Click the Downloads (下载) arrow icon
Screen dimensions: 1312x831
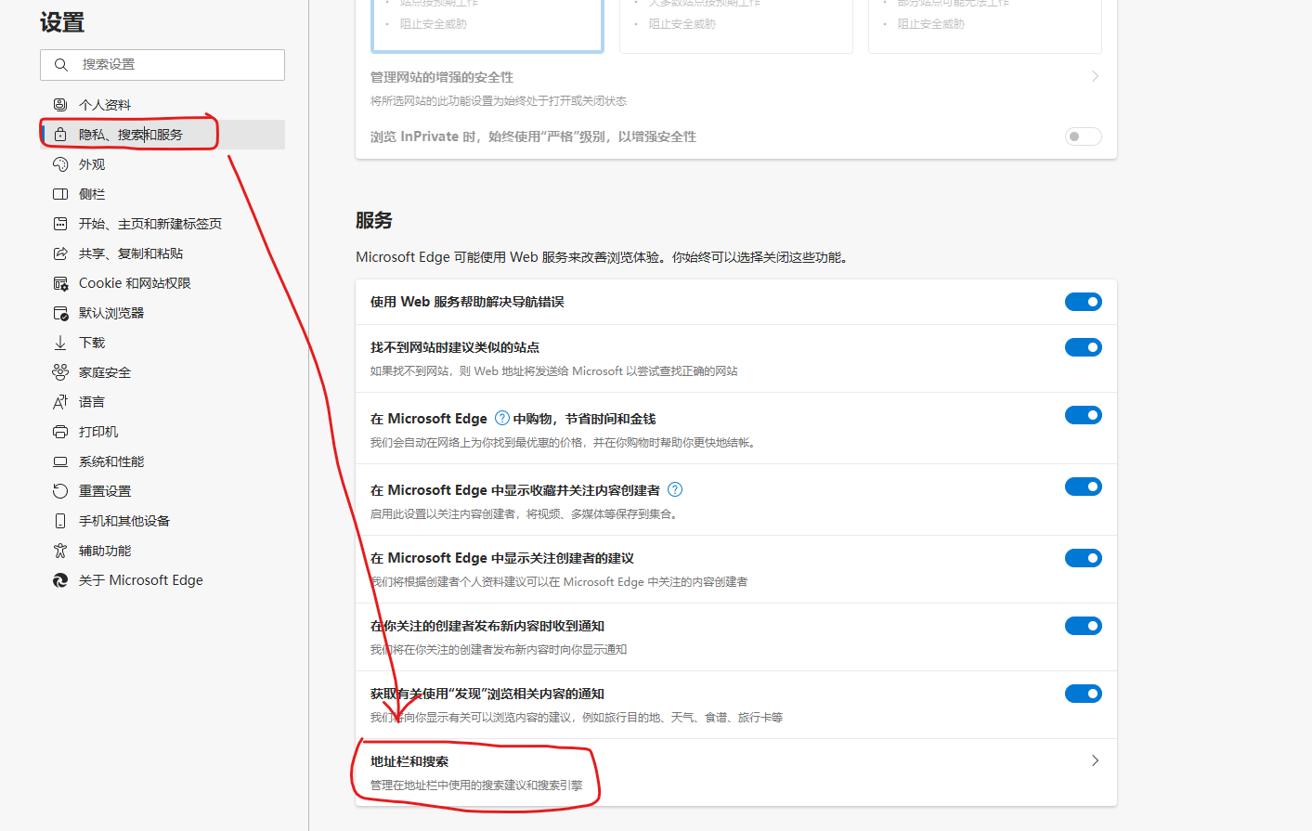tap(60, 343)
